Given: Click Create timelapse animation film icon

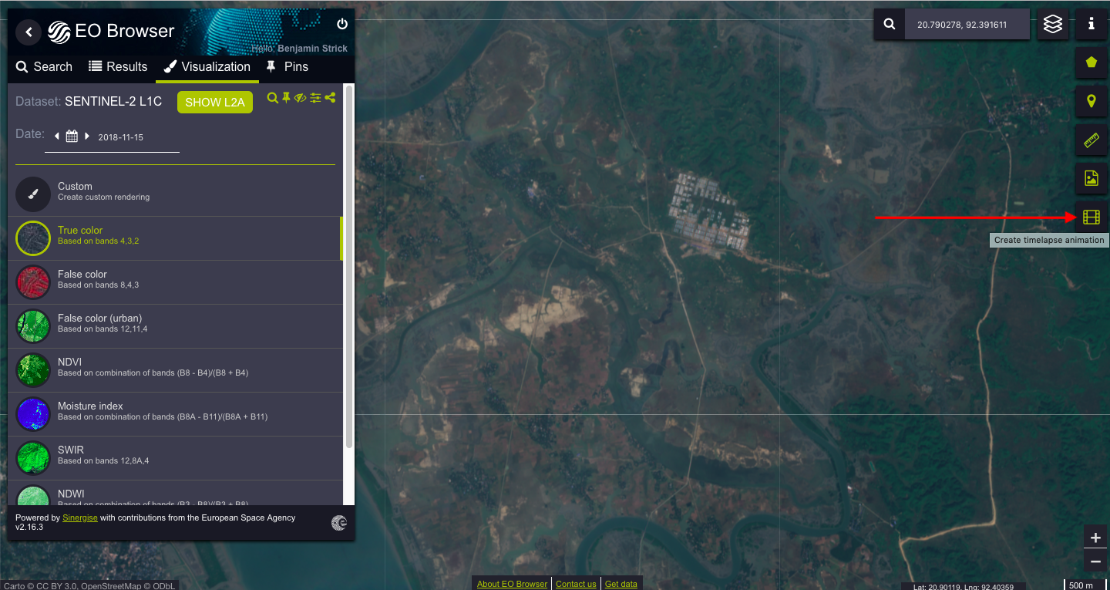Looking at the screenshot, I should [1091, 217].
